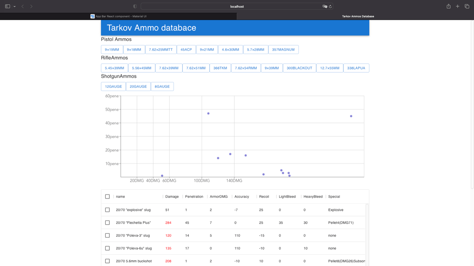
Task: Select the 357MAGNUM ammo button
Action: click(x=283, y=50)
